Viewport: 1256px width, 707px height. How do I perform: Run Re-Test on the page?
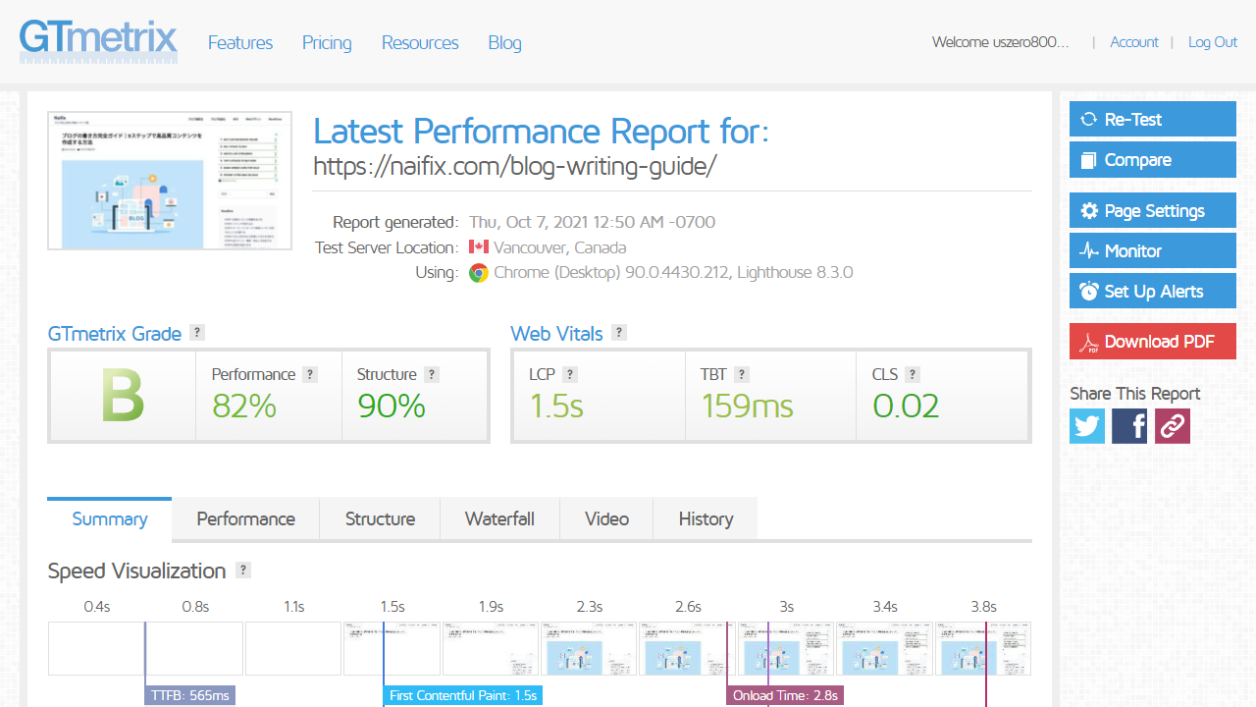1153,119
